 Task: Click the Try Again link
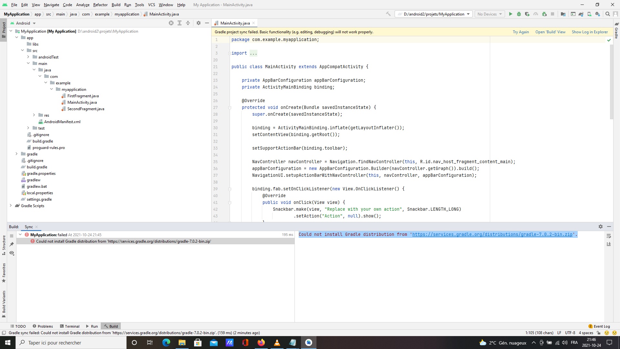(x=521, y=32)
